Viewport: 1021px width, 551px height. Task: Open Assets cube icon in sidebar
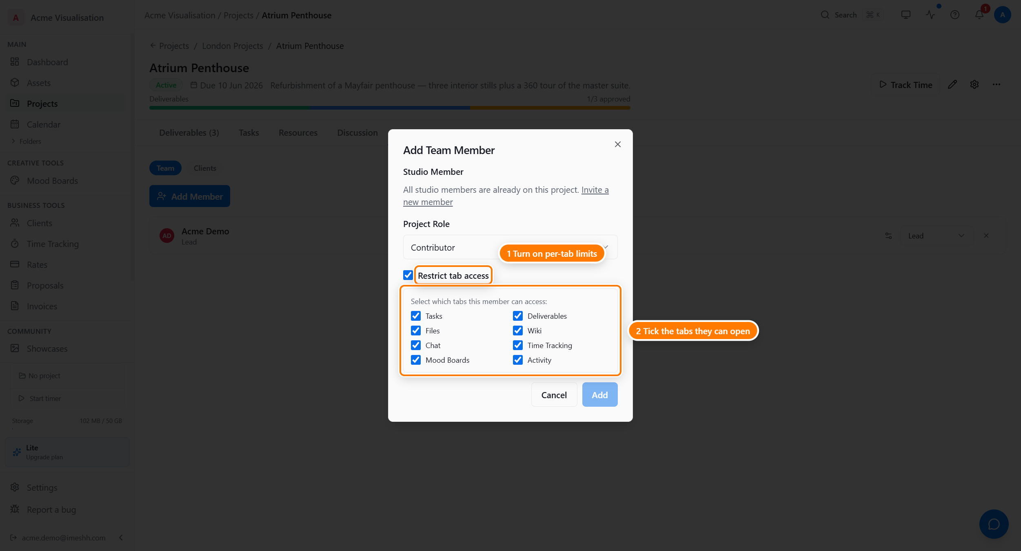15,82
